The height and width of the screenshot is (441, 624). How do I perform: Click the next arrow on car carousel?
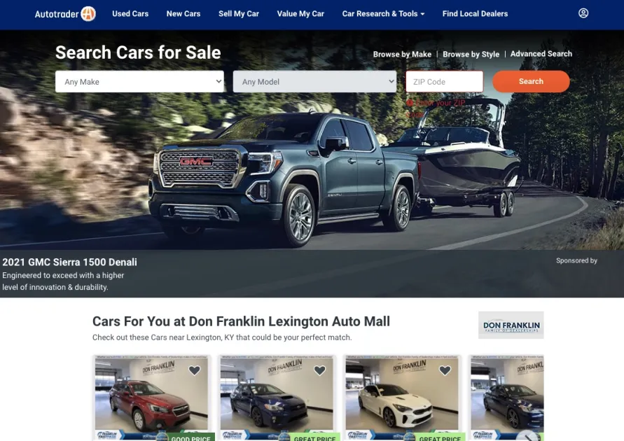[529, 437]
